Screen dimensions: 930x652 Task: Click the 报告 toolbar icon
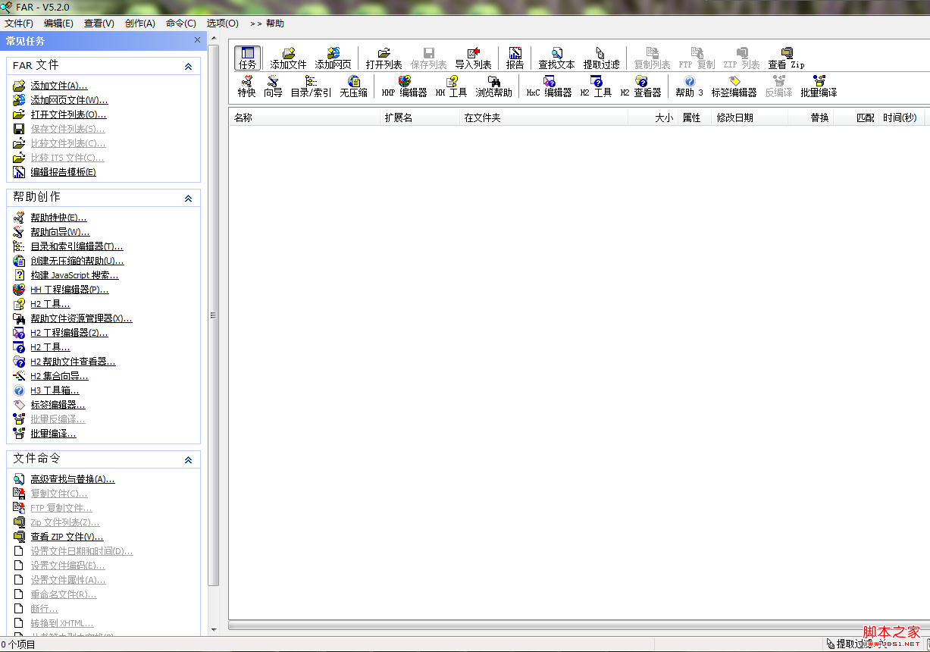click(x=515, y=58)
